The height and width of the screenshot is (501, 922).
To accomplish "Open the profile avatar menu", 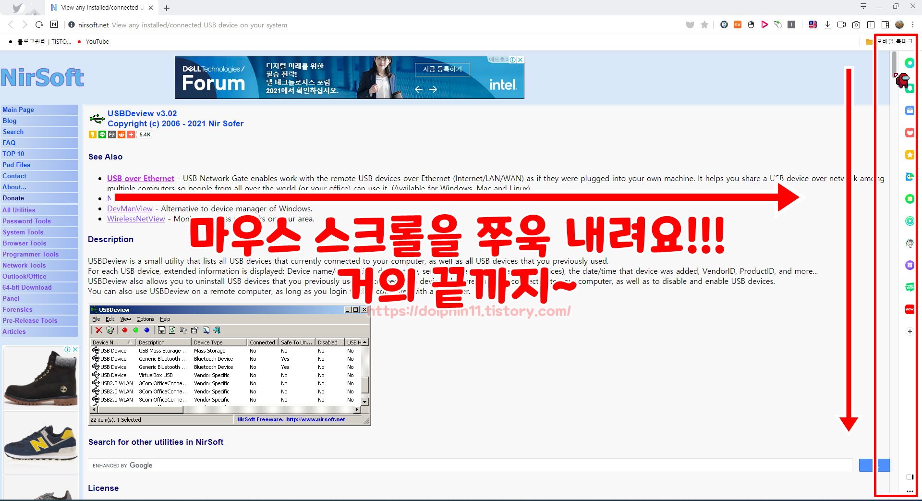I will tap(899, 24).
